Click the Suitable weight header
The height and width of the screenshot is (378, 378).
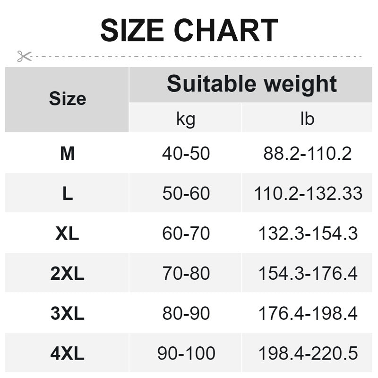click(x=252, y=84)
